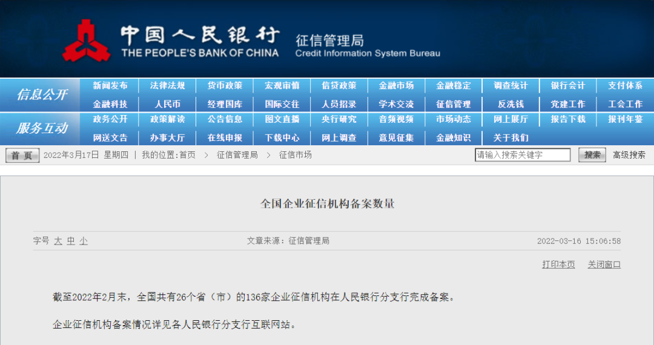Go to the 货币政策 section

[x=225, y=85]
